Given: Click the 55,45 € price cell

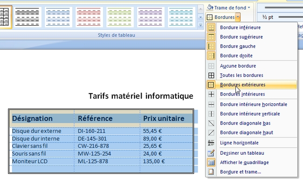Looking at the screenshot, I should [166, 131].
